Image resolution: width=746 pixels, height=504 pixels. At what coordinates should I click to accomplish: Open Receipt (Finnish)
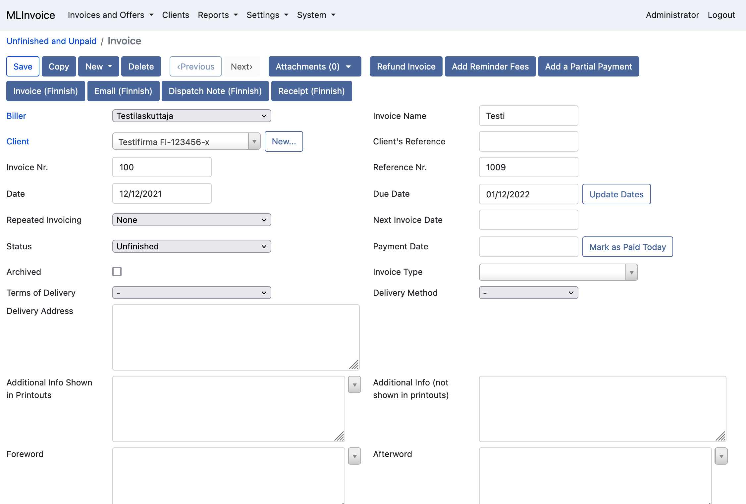point(312,91)
